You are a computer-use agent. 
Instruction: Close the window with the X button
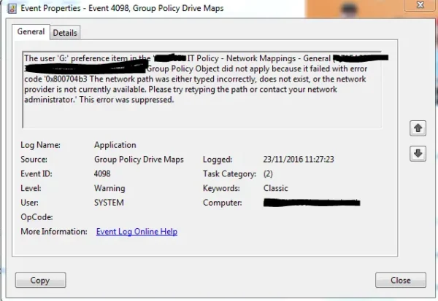(420, 5)
